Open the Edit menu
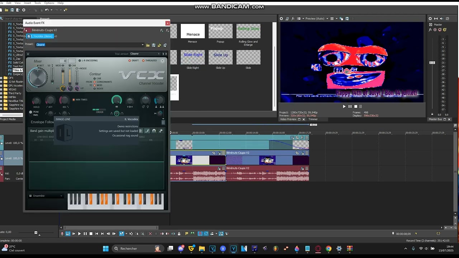459x258 pixels. (x=9, y=3)
